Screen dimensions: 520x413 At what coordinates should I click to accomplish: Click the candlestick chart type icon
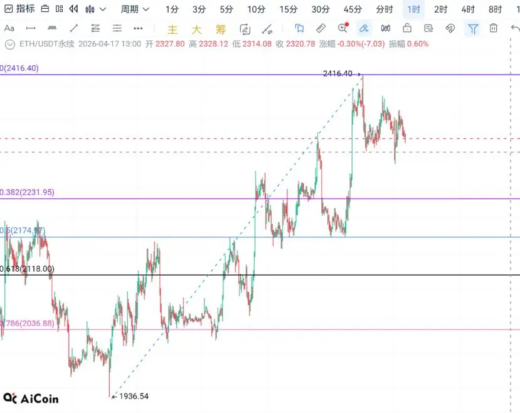coord(90,9)
